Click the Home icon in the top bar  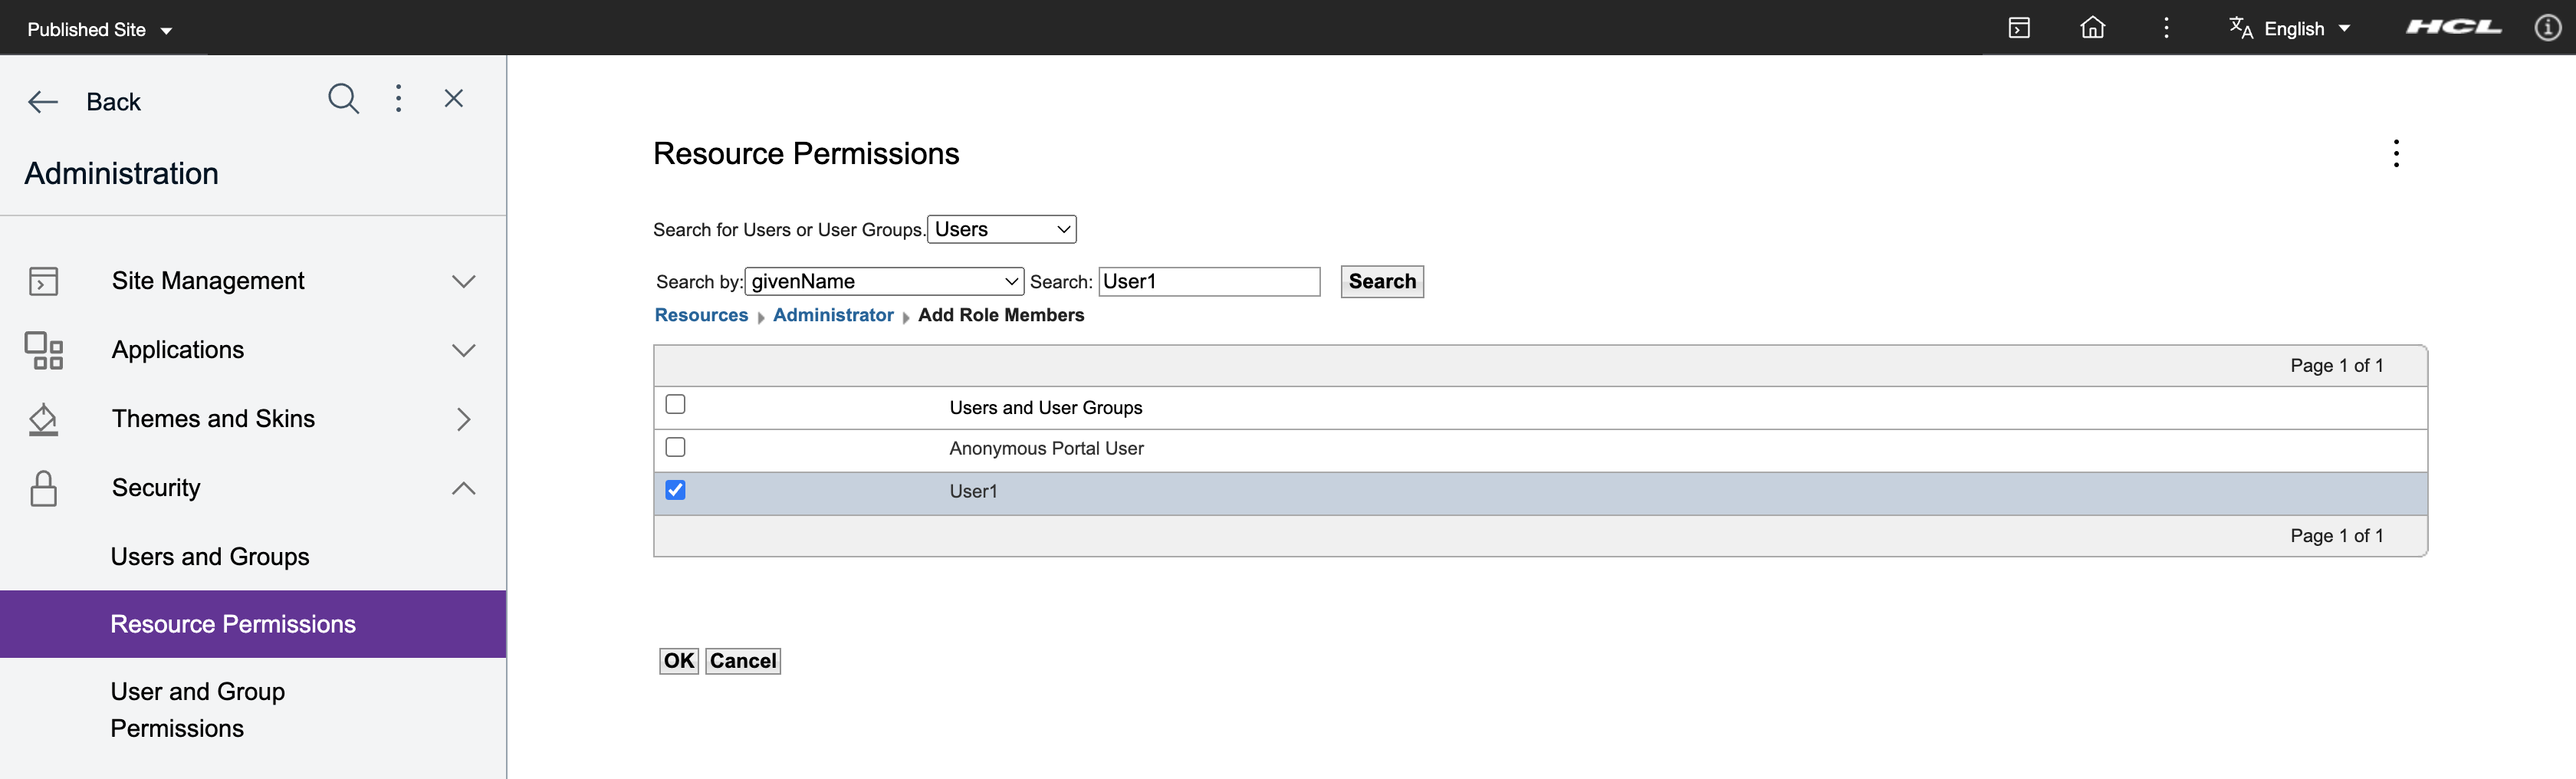tap(2093, 28)
